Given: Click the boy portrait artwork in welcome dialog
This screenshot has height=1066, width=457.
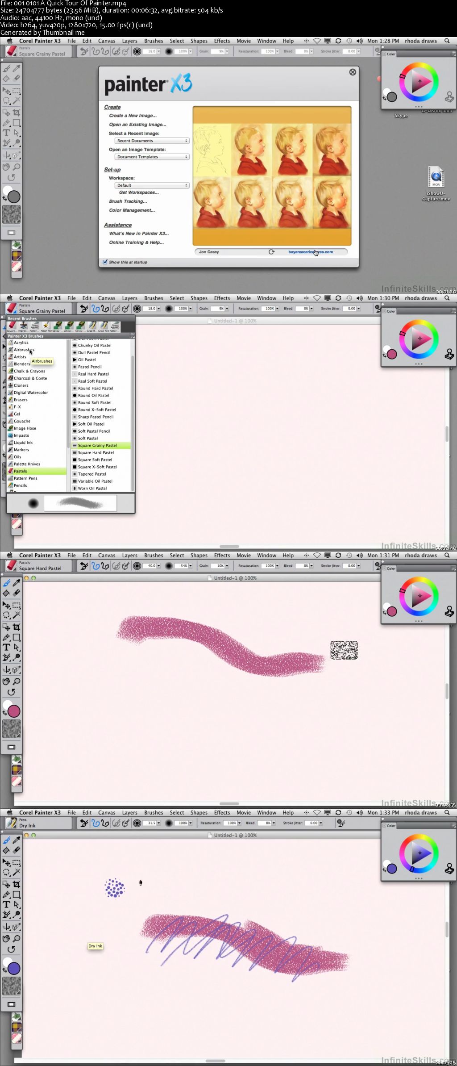Looking at the screenshot, I should click(272, 176).
